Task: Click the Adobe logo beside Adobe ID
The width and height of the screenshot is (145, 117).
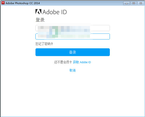Action: coord(38,12)
